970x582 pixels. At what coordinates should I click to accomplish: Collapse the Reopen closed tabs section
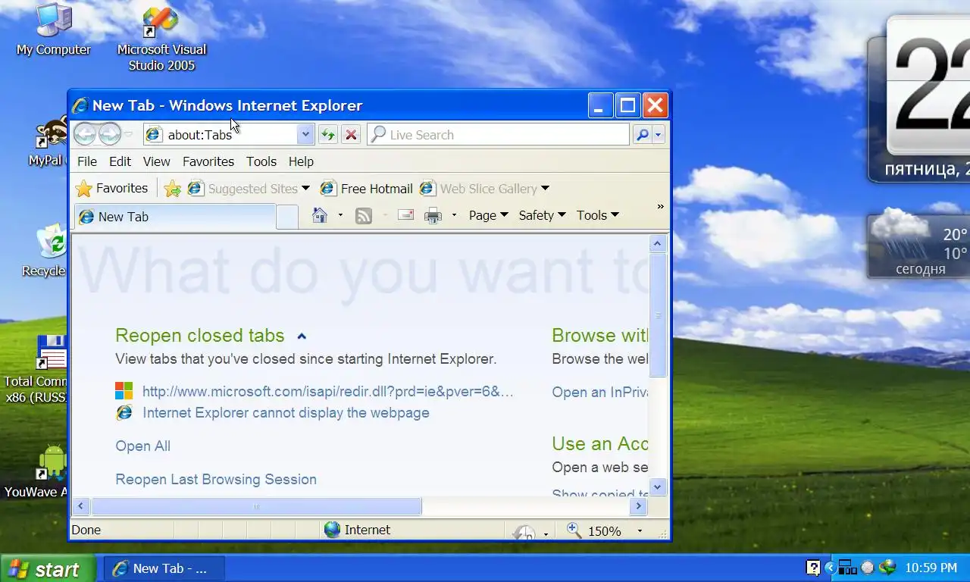tap(302, 336)
